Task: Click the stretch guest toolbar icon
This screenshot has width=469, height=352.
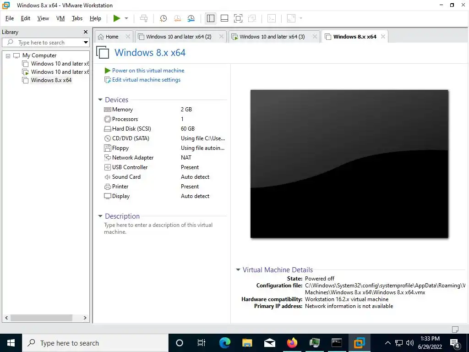Action: click(291, 18)
